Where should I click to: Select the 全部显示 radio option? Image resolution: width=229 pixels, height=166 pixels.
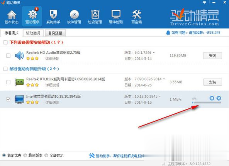click(x=46, y=156)
